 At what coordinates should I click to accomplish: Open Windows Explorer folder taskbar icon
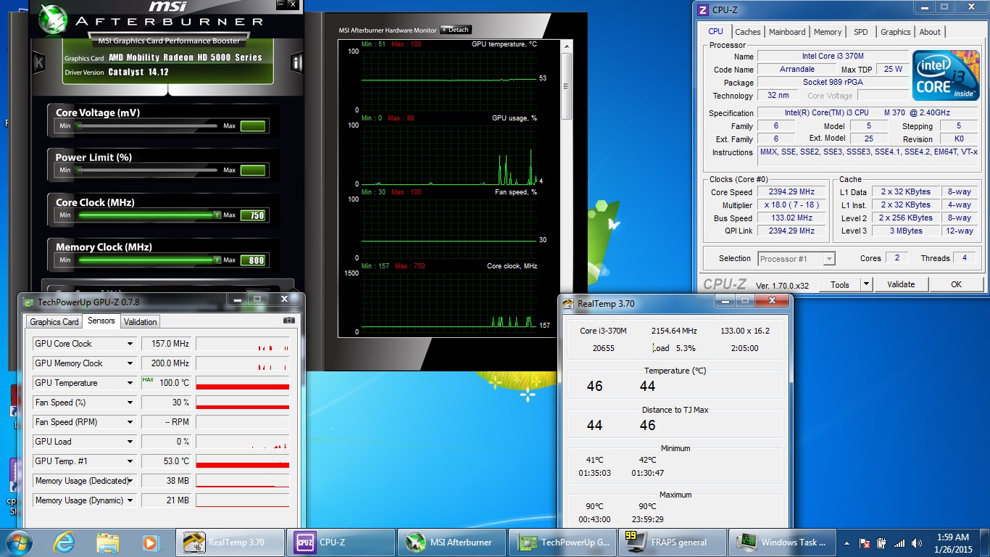click(108, 542)
